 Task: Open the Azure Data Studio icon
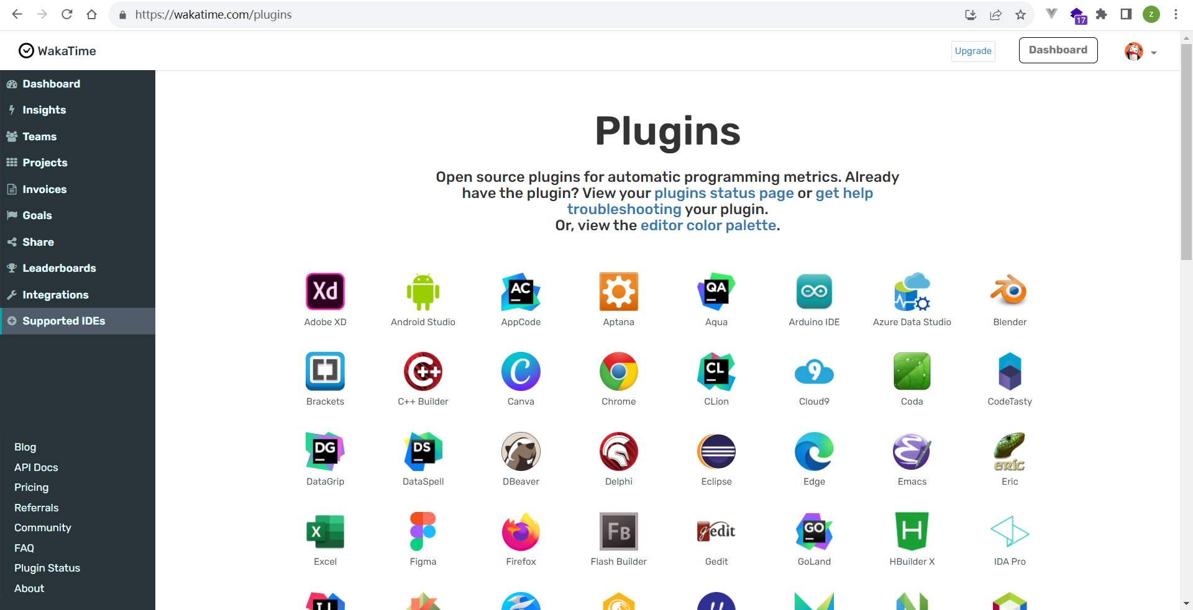tap(912, 292)
